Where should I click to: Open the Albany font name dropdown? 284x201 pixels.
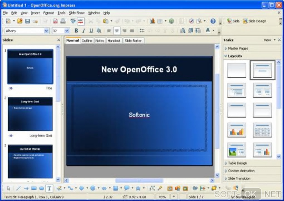pyautogui.click(x=46, y=31)
